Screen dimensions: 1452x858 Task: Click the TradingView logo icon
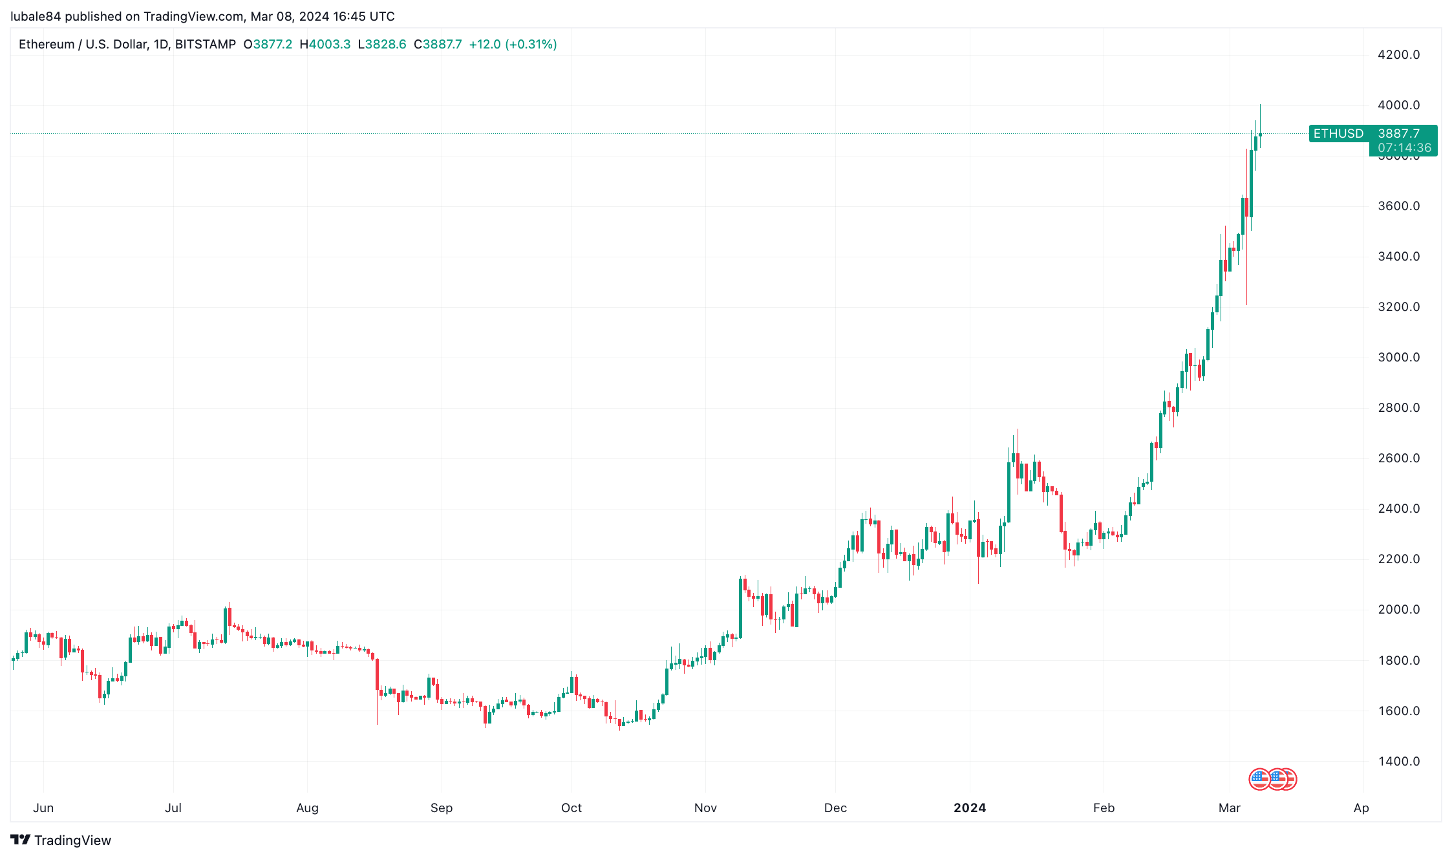(x=20, y=840)
